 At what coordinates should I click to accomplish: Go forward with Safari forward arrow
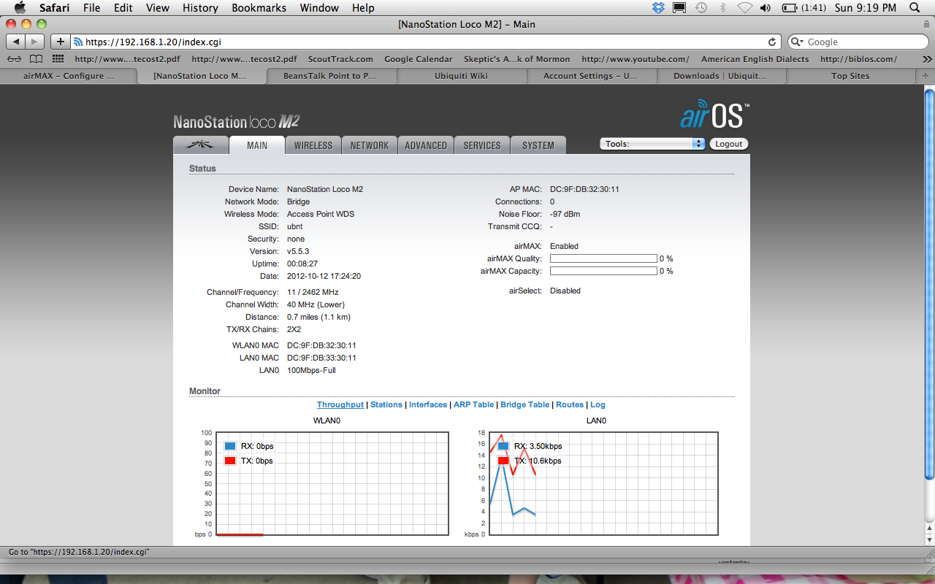coord(35,42)
